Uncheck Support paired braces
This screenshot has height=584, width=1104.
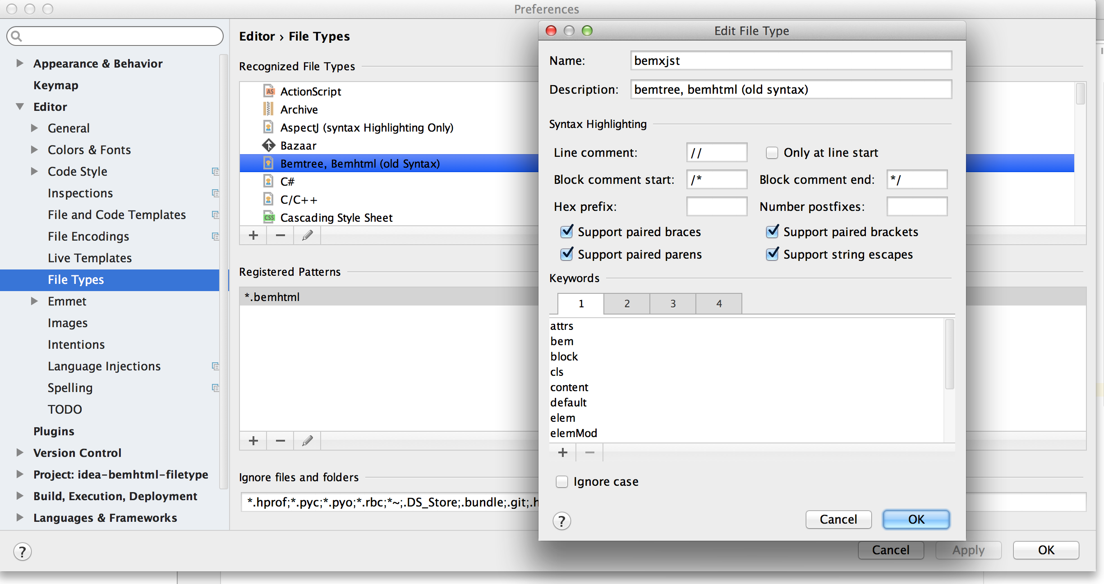(566, 232)
